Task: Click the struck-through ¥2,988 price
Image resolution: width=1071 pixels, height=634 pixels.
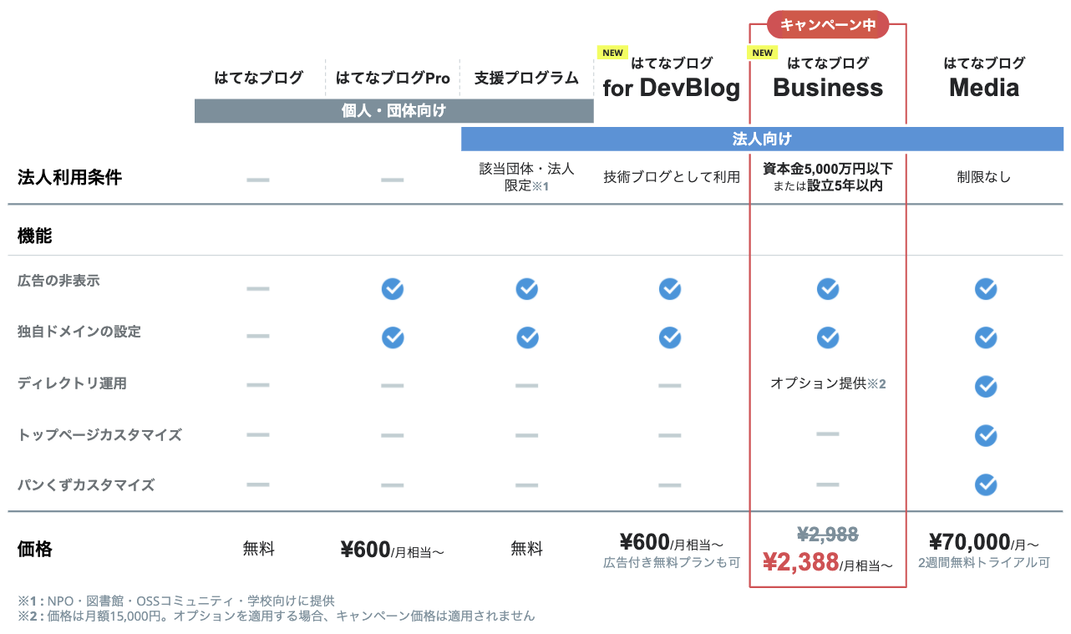Action: tap(828, 535)
